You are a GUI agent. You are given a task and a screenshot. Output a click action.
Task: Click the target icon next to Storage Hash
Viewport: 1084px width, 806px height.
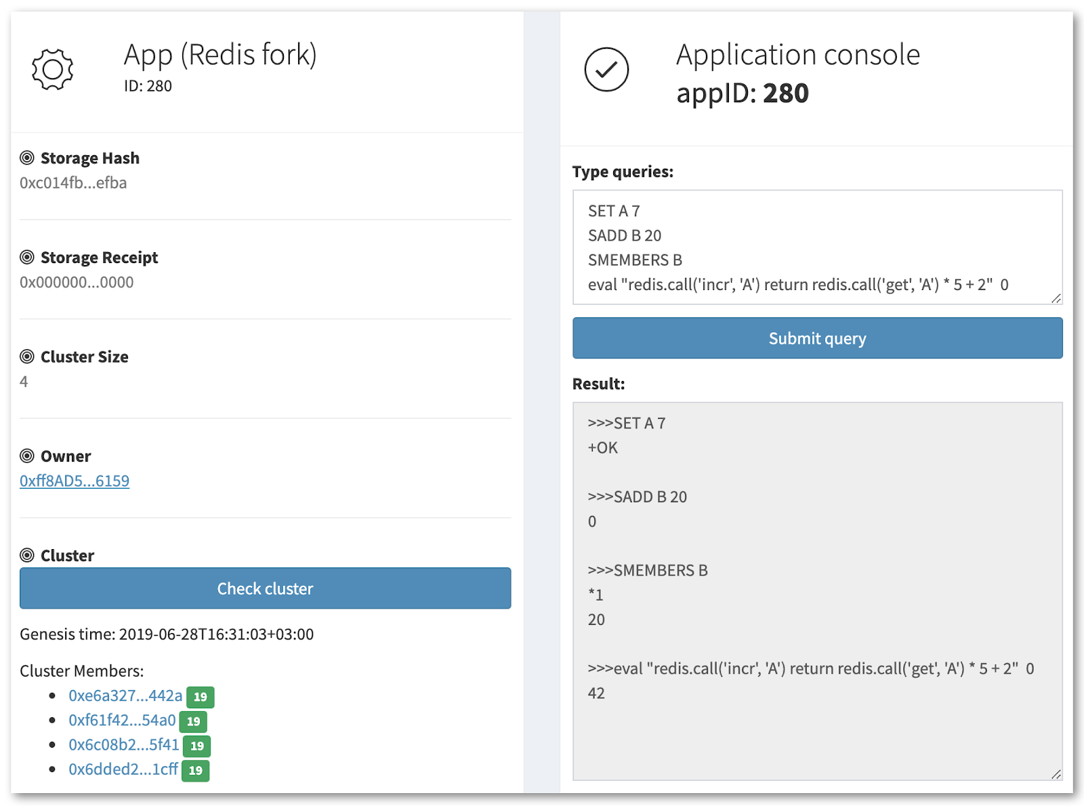[x=27, y=158]
